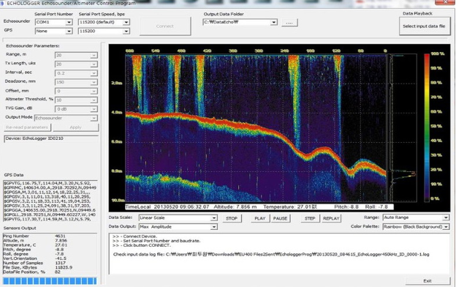Click the Altitude, m 7.856 value

coord(61,241)
